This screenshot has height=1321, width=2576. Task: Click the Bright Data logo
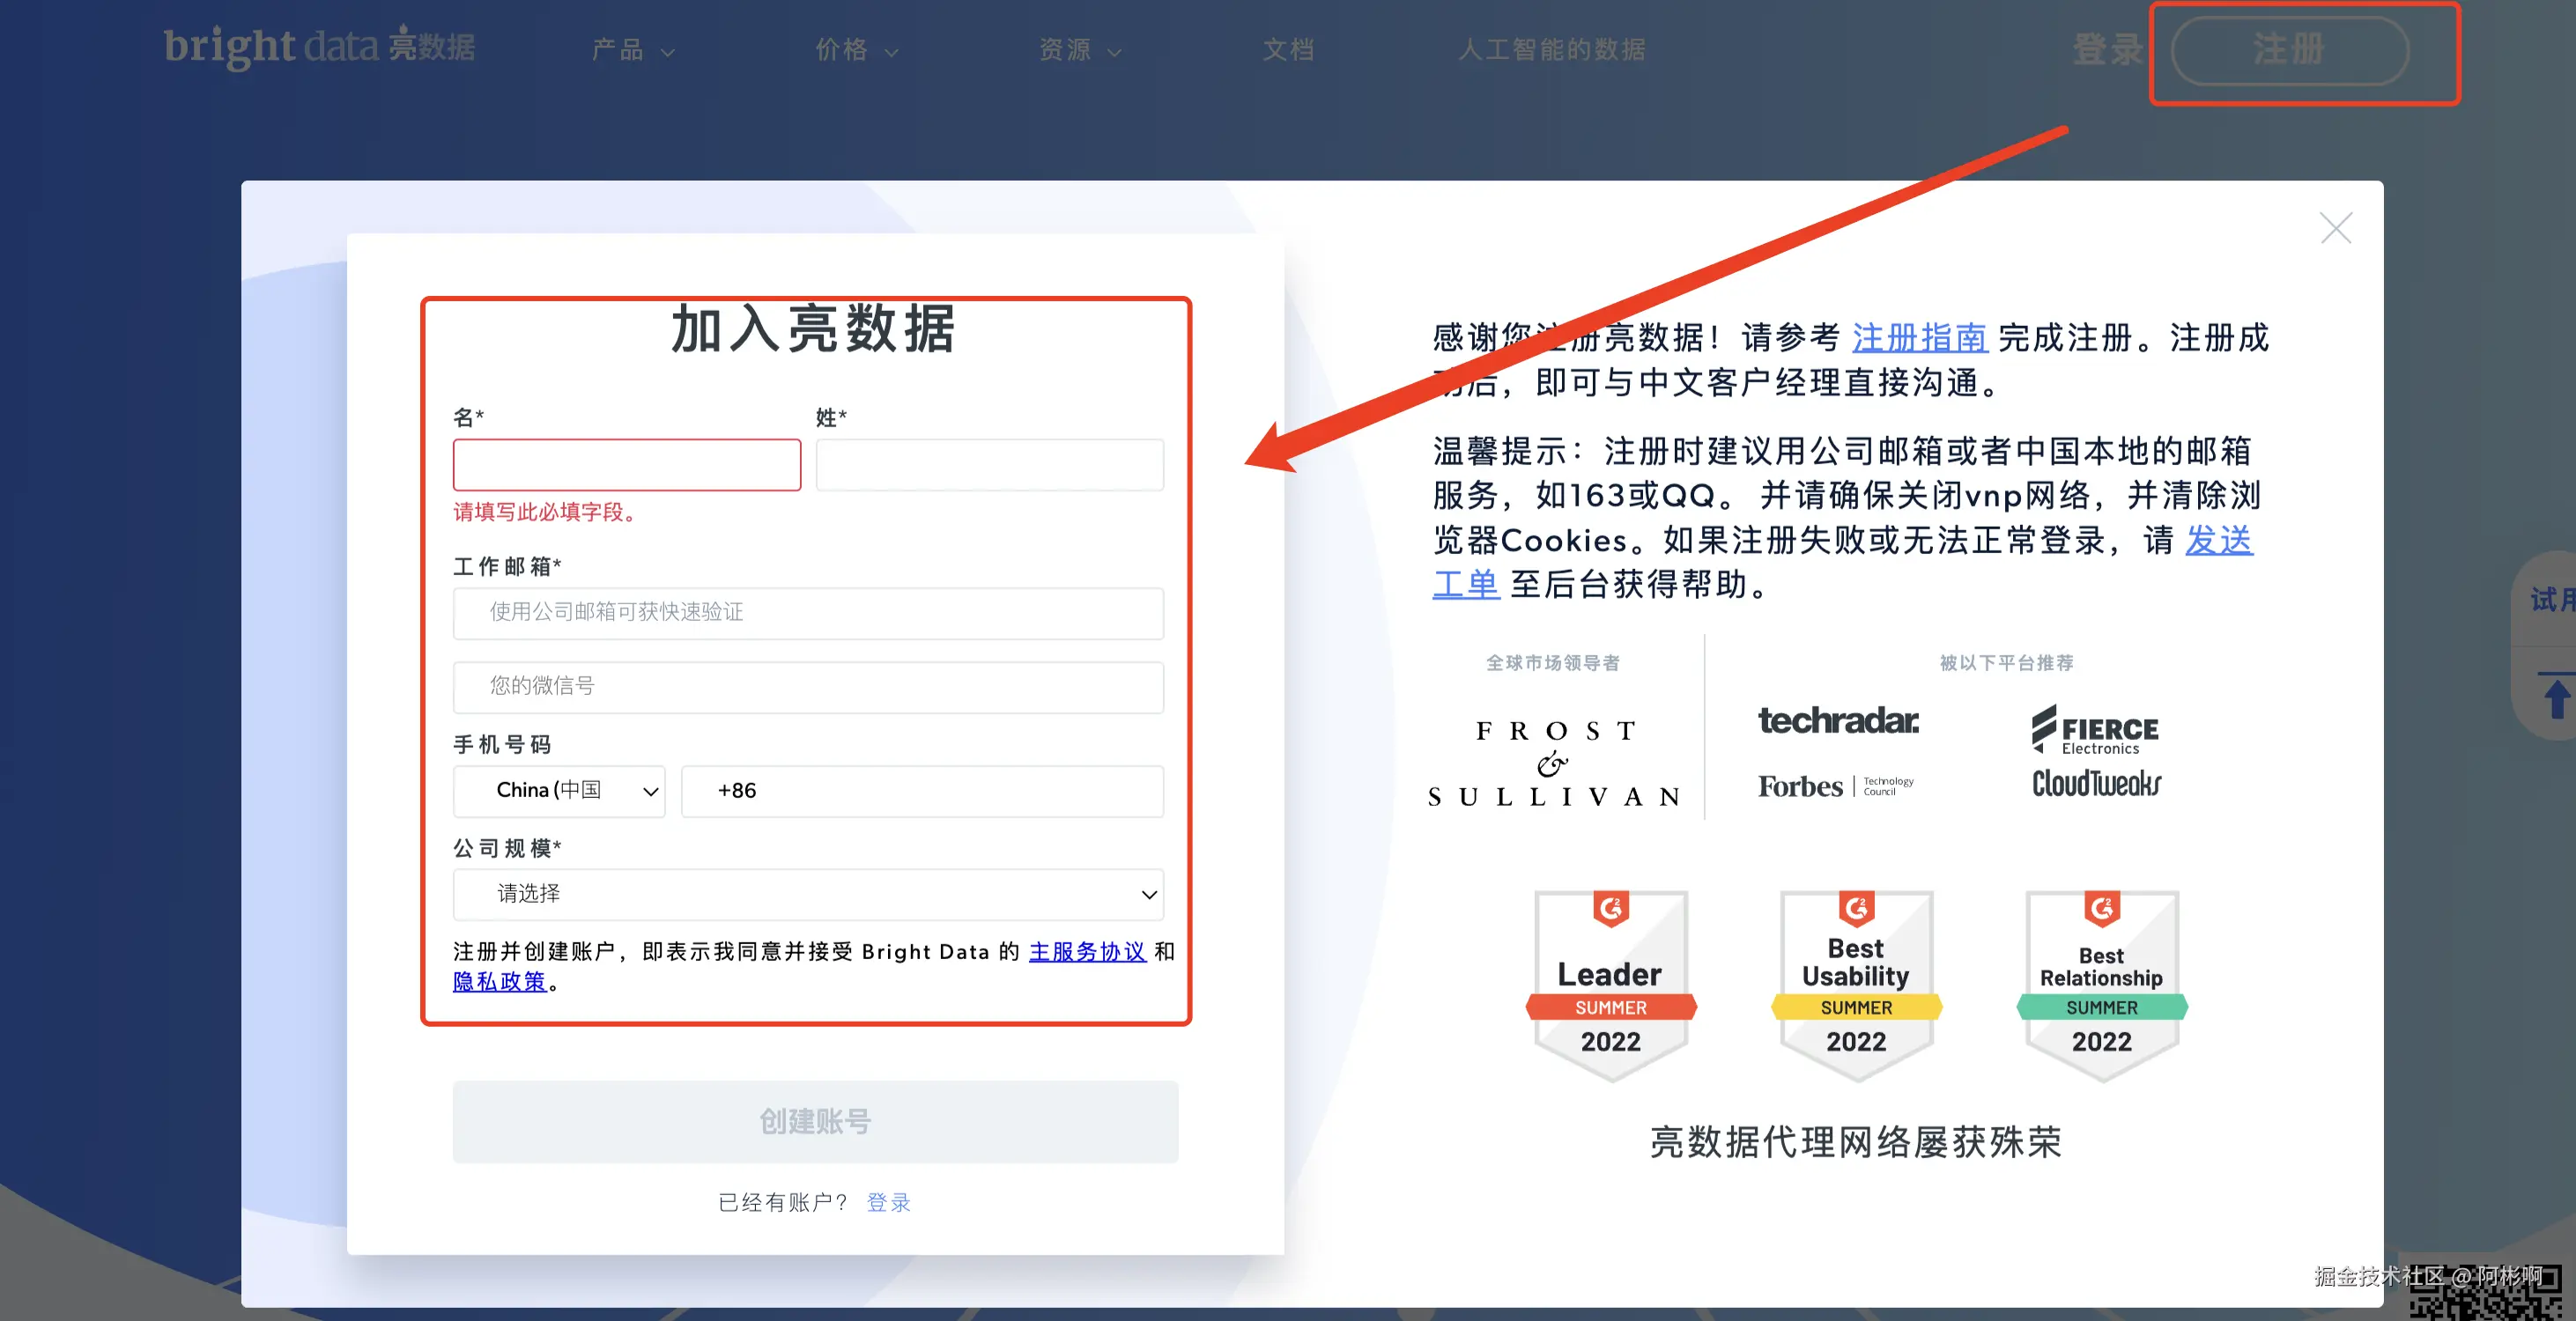point(320,47)
